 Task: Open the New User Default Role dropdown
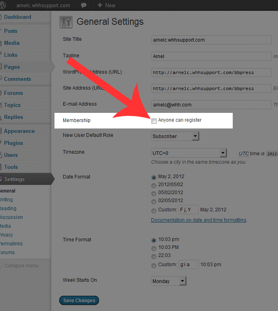(175, 136)
